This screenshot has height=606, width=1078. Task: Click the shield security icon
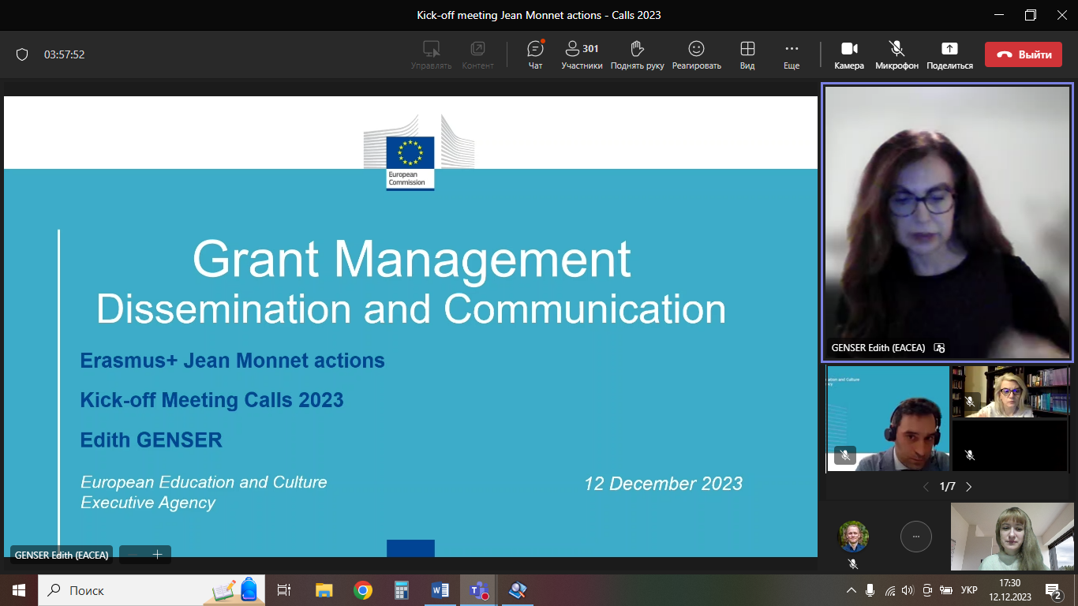pyautogui.click(x=22, y=54)
